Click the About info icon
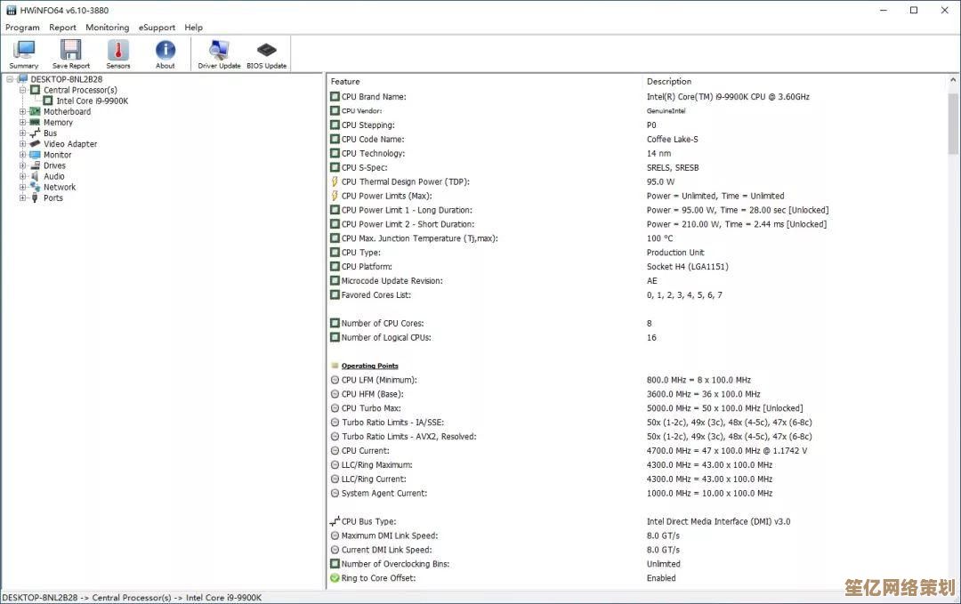Screen dimensions: 961x604 [x=166, y=52]
